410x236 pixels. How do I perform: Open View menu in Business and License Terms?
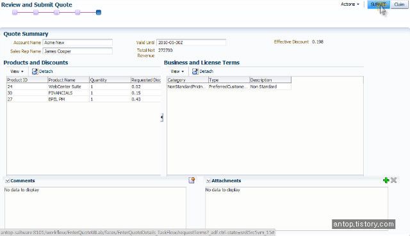coord(177,71)
